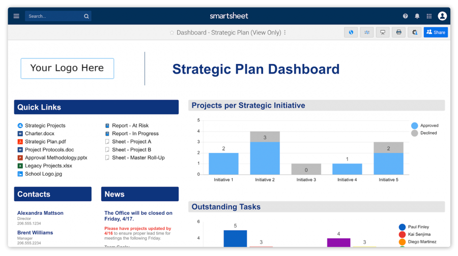This screenshot has height=256, width=458.
Task: Open the activity log toolbar button
Action: (x=366, y=33)
